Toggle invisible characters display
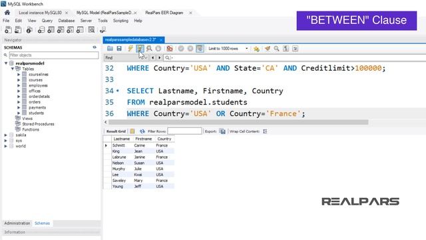The image size is (426, 240). pos(286,49)
